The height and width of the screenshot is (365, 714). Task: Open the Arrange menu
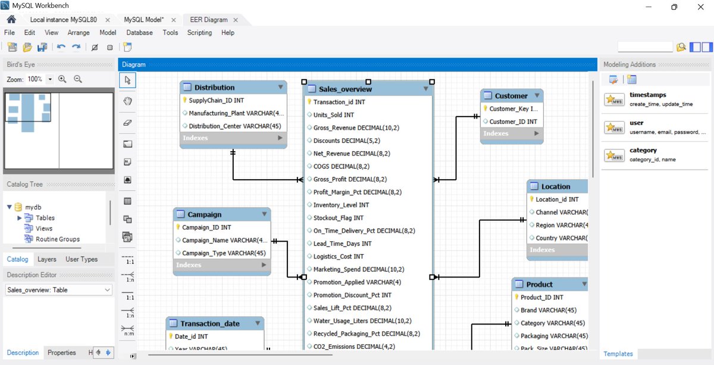[79, 33]
